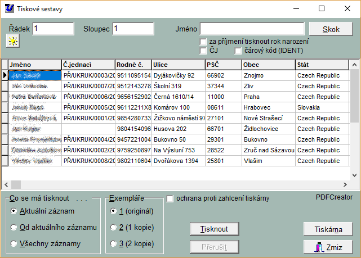Click the yellow sun icon button

pyautogui.click(x=12, y=41)
